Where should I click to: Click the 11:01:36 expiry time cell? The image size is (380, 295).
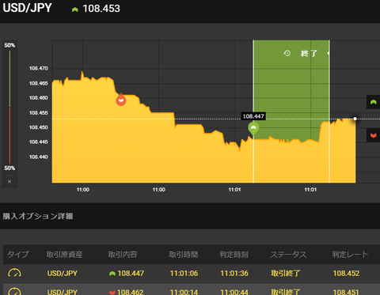(234, 274)
